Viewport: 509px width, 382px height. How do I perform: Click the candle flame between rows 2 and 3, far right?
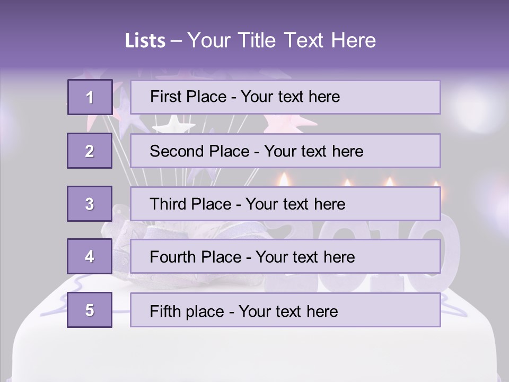435,183
